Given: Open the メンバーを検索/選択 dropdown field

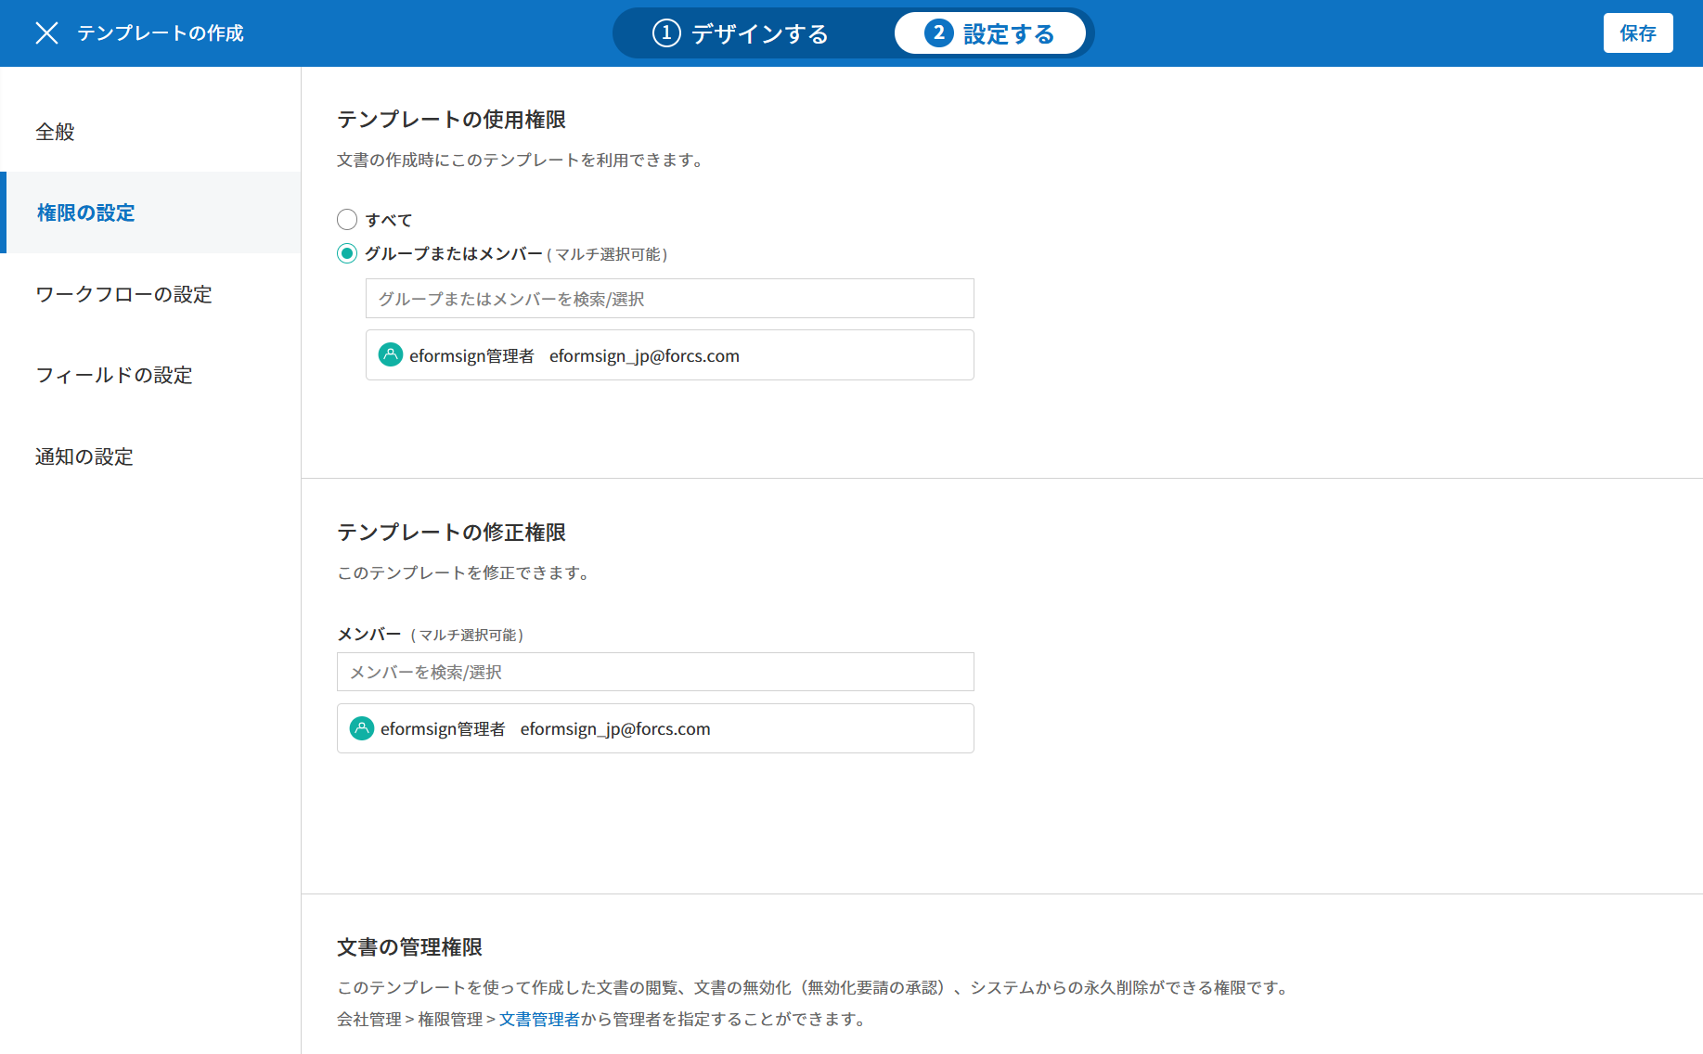Looking at the screenshot, I should 655,672.
